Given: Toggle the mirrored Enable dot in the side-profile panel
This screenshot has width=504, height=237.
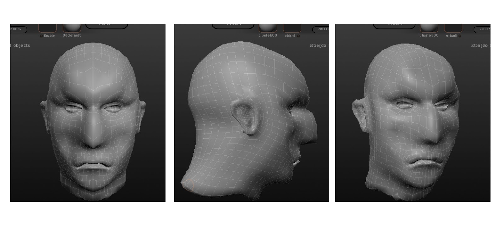Looking at the screenshot, I should pyautogui.click(x=298, y=36).
